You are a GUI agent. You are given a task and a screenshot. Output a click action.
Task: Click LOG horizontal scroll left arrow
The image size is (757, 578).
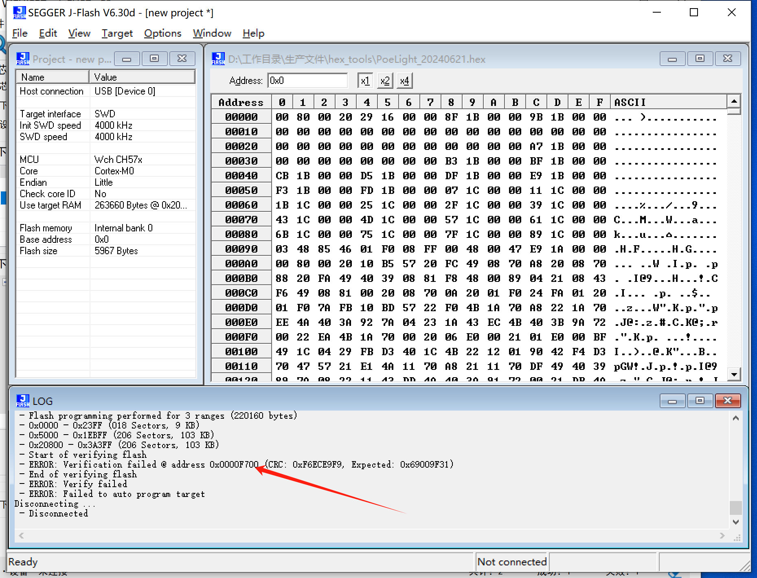coord(21,536)
